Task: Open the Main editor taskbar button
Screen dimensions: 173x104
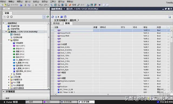Action: [51, 102]
